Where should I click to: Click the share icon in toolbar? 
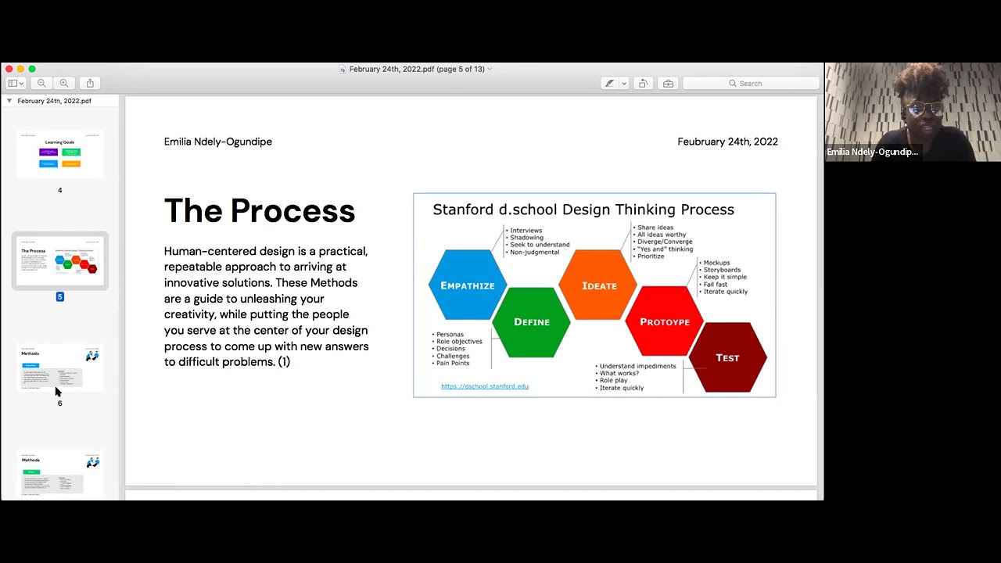coord(90,83)
